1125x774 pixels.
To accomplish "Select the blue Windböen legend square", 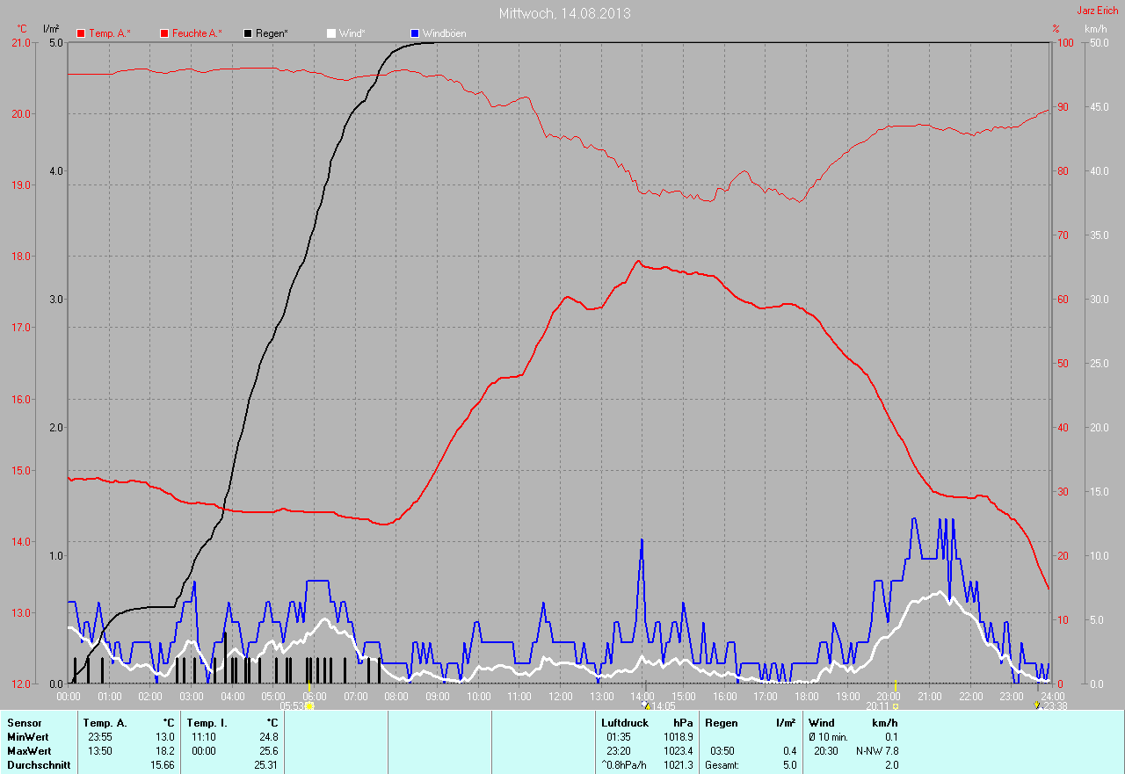I will (x=415, y=33).
